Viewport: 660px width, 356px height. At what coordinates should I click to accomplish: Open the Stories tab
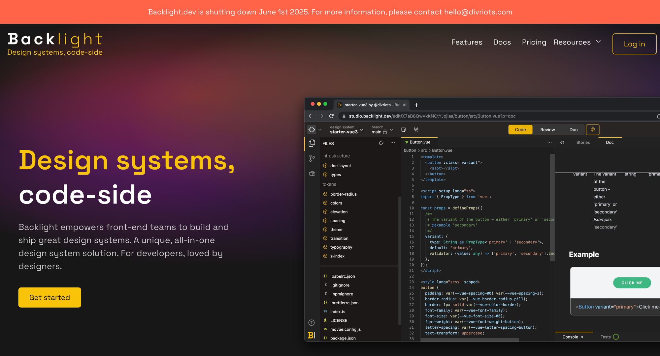583,142
